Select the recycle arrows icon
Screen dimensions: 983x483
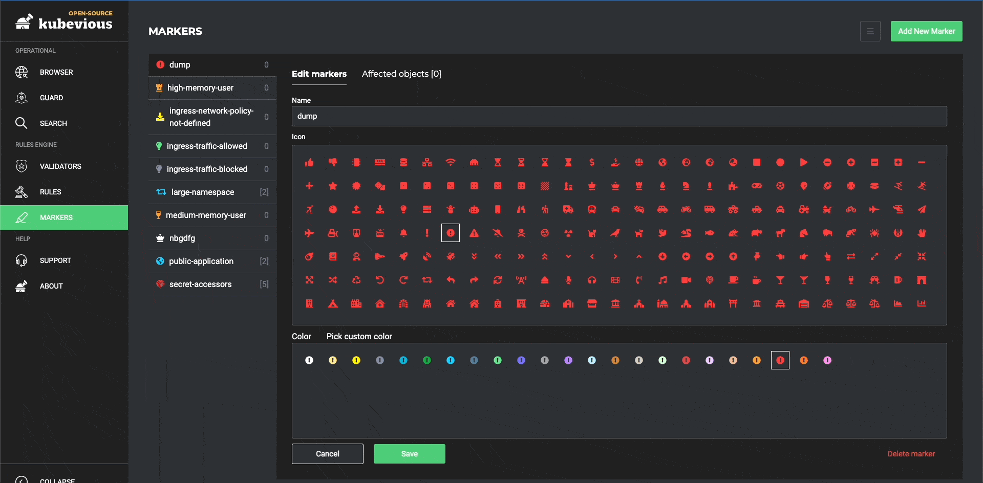(356, 280)
